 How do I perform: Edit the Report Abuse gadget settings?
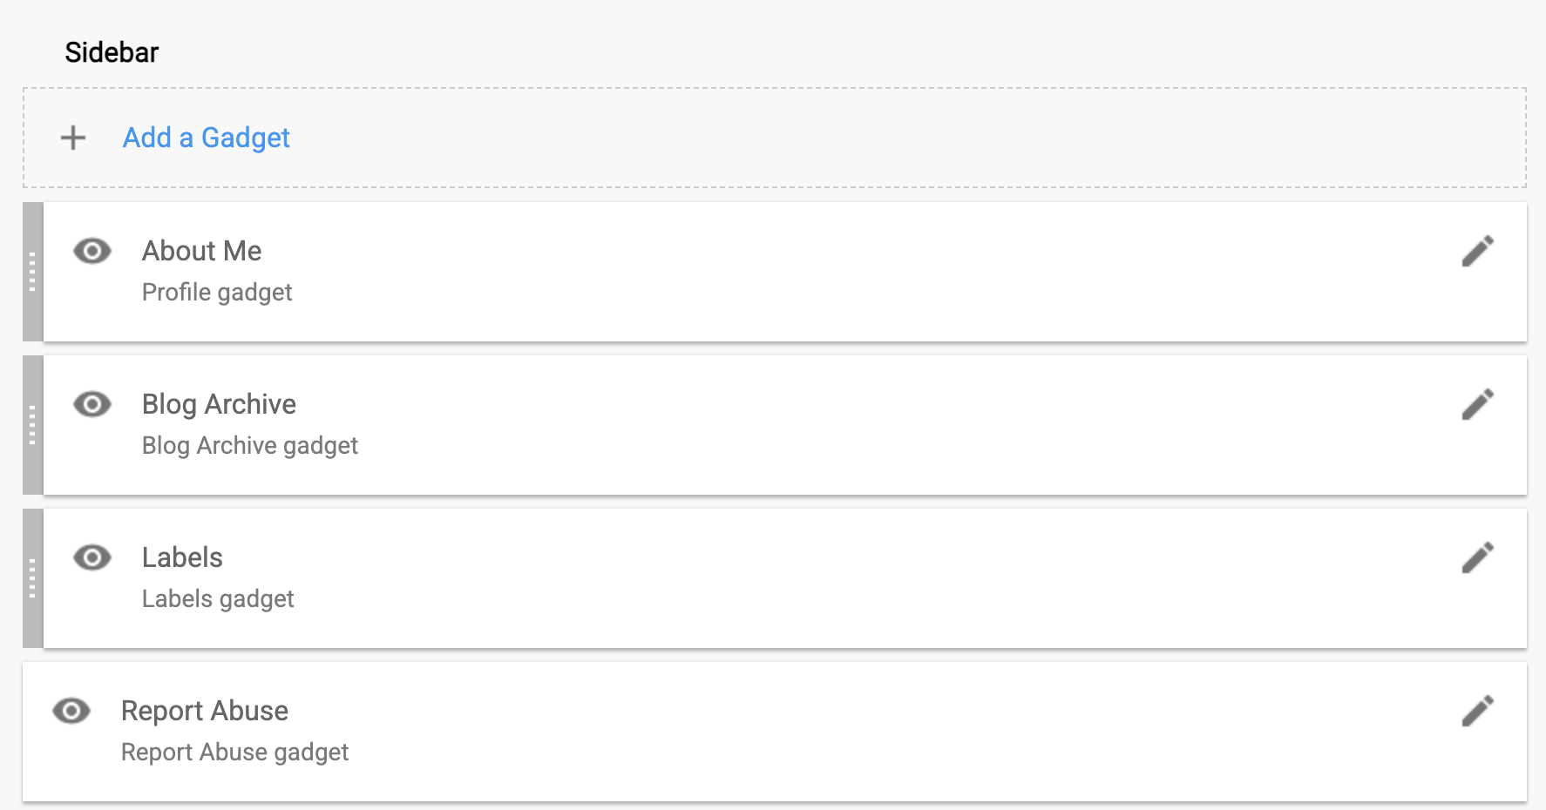coord(1479,711)
